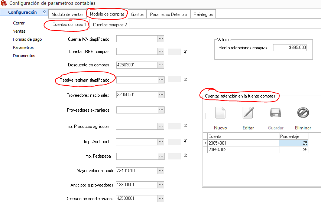Open lookup button for Cuenta IVA simplificado
321x221 pixels.
click(161, 39)
